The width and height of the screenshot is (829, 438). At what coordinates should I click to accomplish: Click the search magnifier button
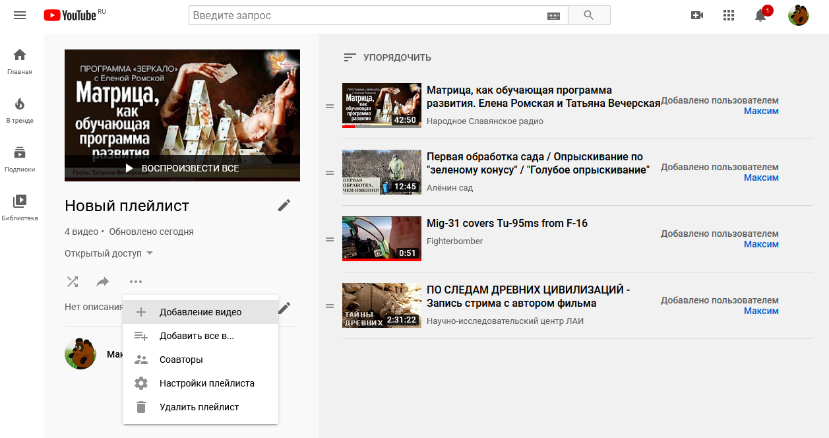coord(588,15)
